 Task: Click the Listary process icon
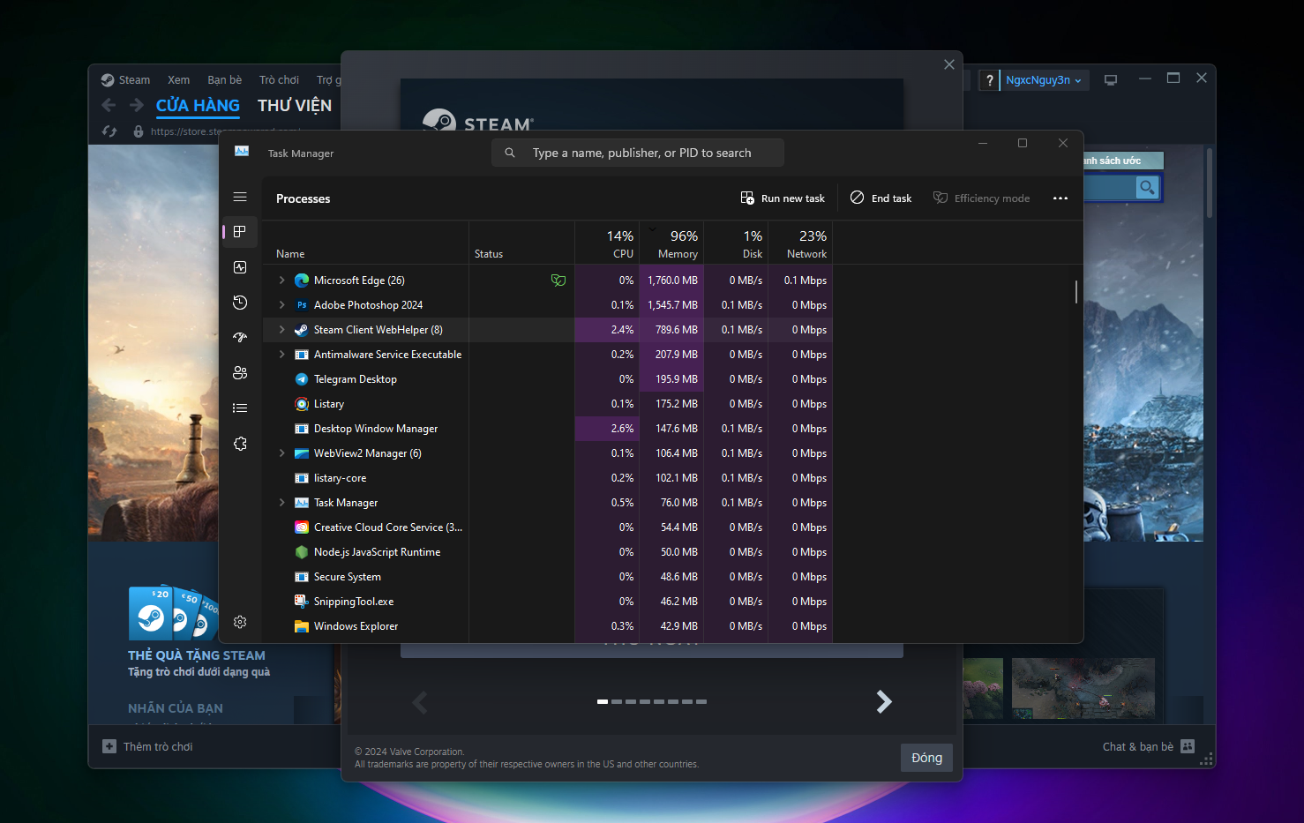pos(302,404)
